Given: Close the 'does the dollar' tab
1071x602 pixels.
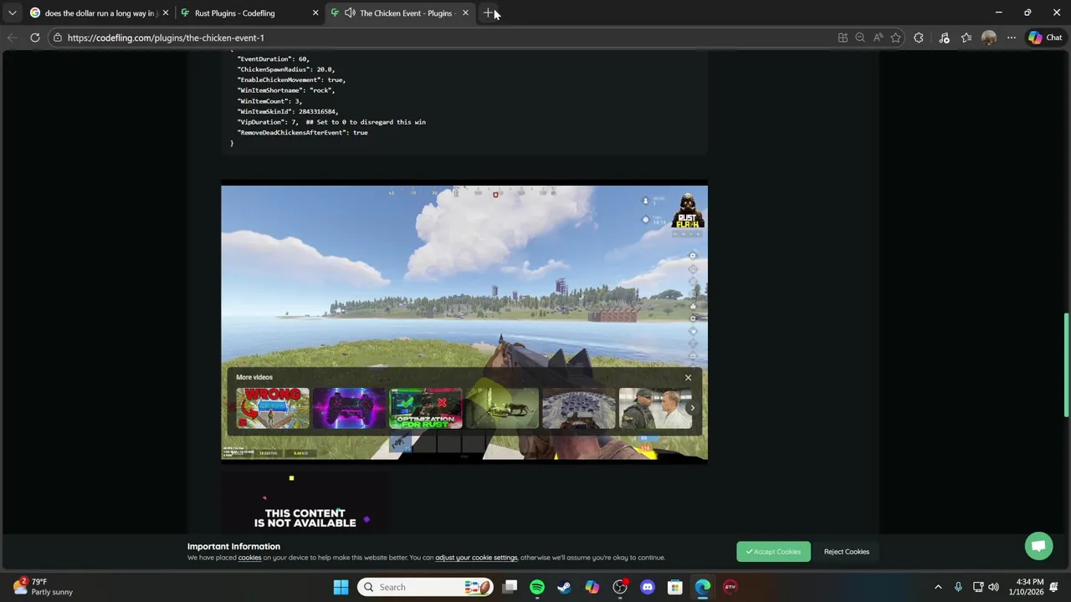Looking at the screenshot, I should [166, 13].
